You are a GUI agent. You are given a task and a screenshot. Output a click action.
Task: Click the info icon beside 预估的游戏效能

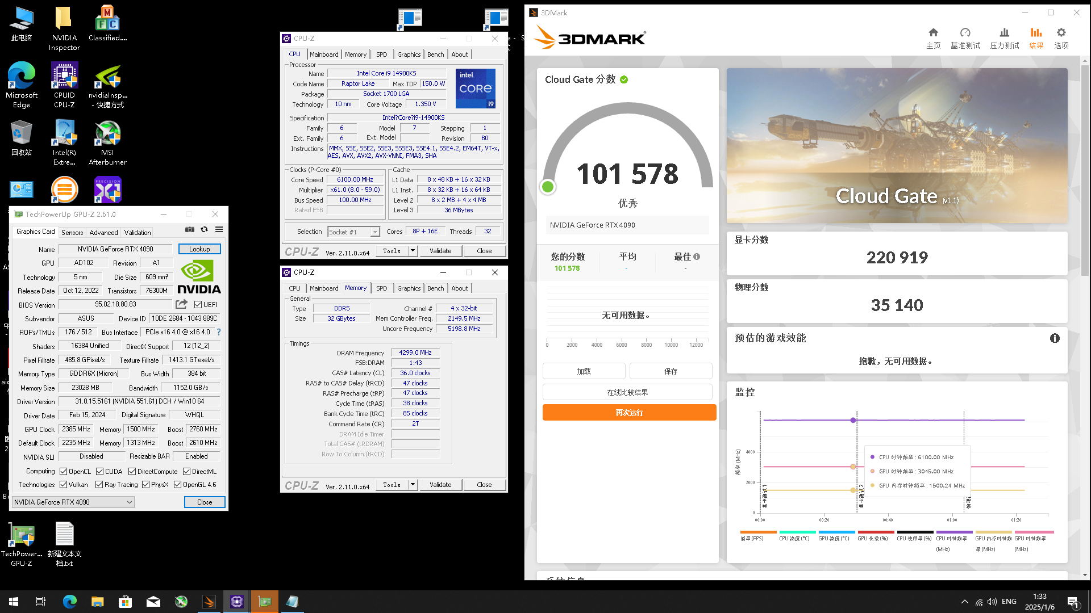tap(1055, 338)
